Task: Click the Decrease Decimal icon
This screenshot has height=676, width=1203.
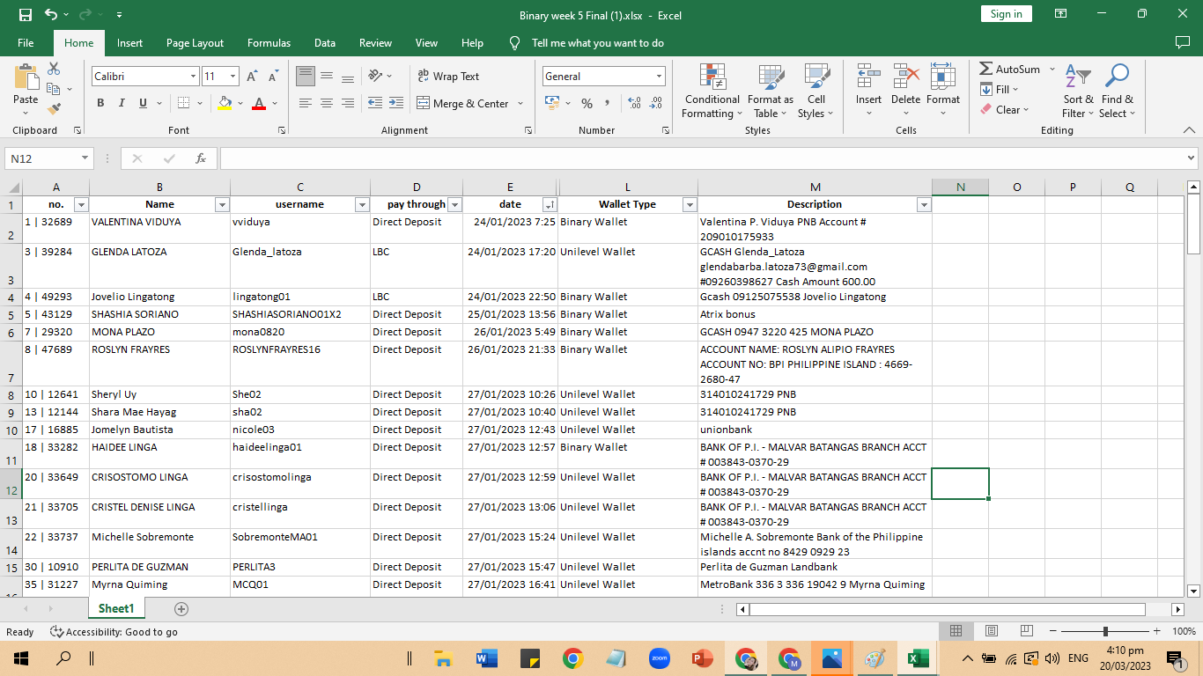Action: [x=656, y=103]
